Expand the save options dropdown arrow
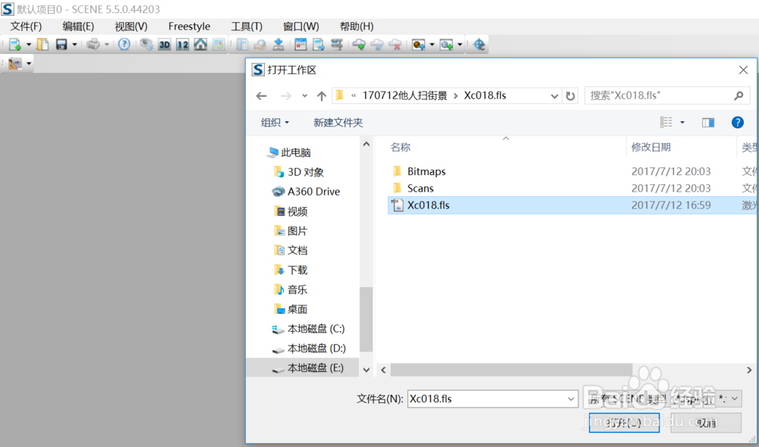This screenshot has height=447, width=759. (74, 45)
